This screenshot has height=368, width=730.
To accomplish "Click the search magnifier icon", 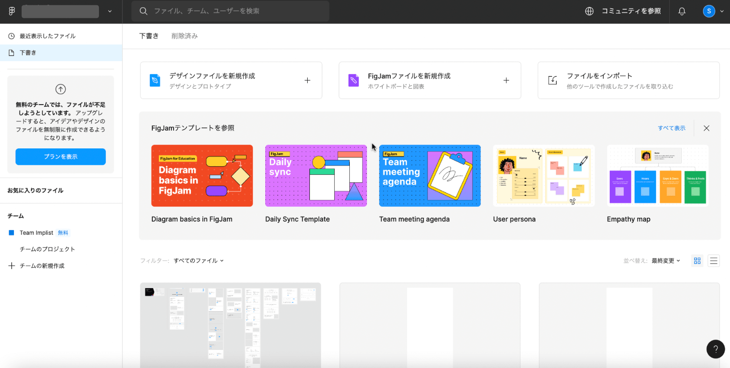I will [x=143, y=11].
